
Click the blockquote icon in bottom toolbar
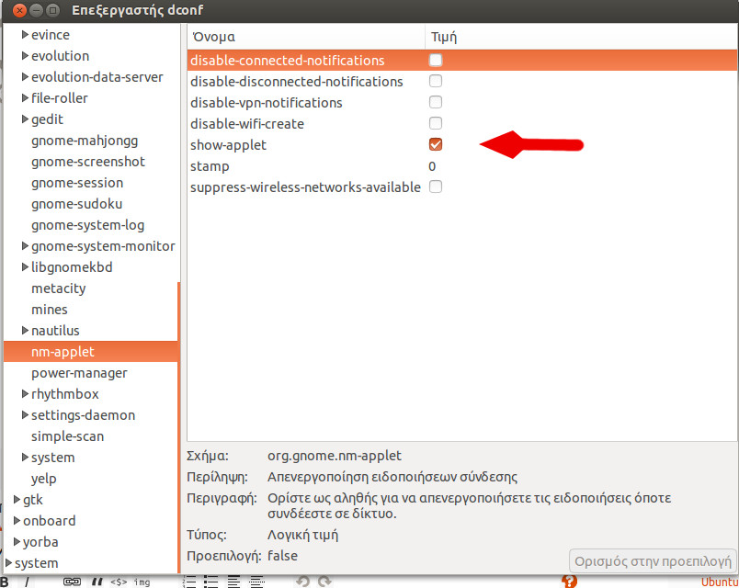(96, 582)
